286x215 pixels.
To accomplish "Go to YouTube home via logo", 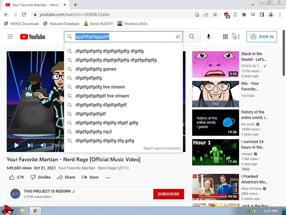I will click(33, 37).
